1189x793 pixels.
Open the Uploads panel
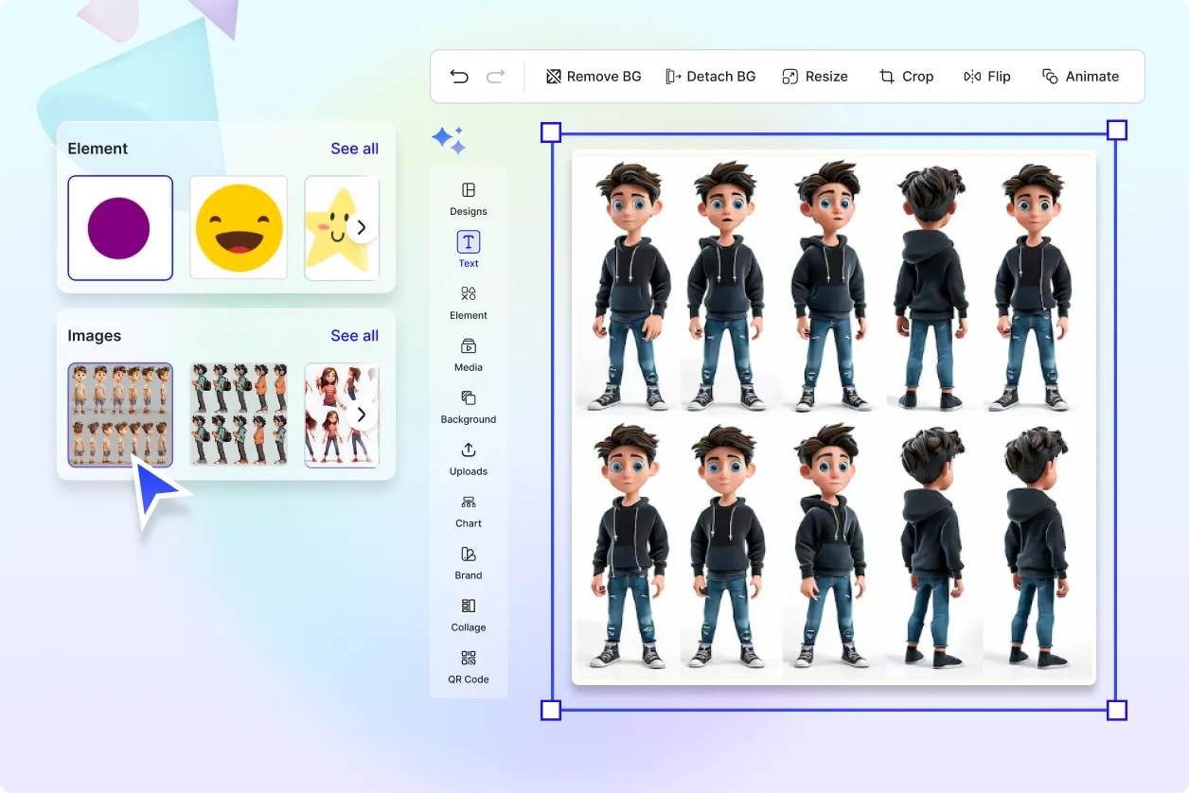pos(468,458)
